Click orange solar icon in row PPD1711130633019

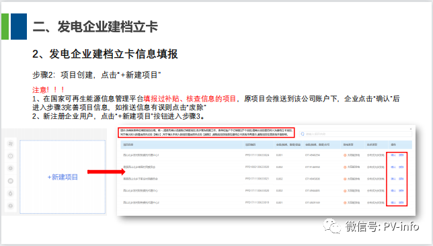(x=345, y=203)
